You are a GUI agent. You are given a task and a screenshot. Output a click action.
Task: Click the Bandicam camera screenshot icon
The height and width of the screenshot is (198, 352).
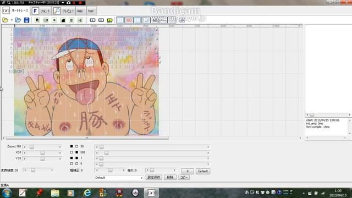coord(68,3)
